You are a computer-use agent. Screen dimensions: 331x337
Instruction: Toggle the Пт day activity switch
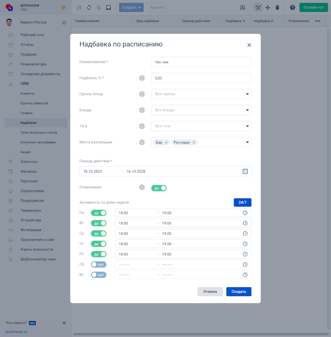pyautogui.click(x=99, y=254)
